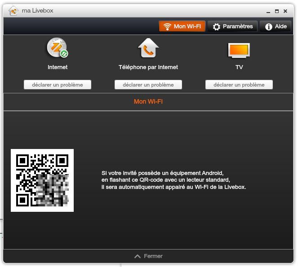The height and width of the screenshot is (267, 298).
Task: Close the ma Livebox window
Action: click(285, 11)
